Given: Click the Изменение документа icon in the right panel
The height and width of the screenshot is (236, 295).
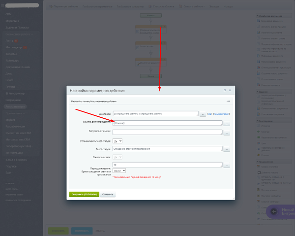Looking at the screenshot, I should click(259, 33).
